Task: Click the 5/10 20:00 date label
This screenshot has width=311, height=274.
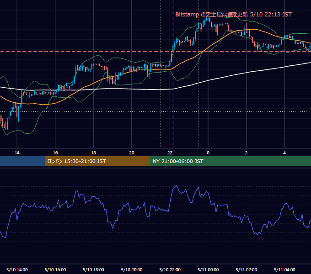Action: point(132,269)
